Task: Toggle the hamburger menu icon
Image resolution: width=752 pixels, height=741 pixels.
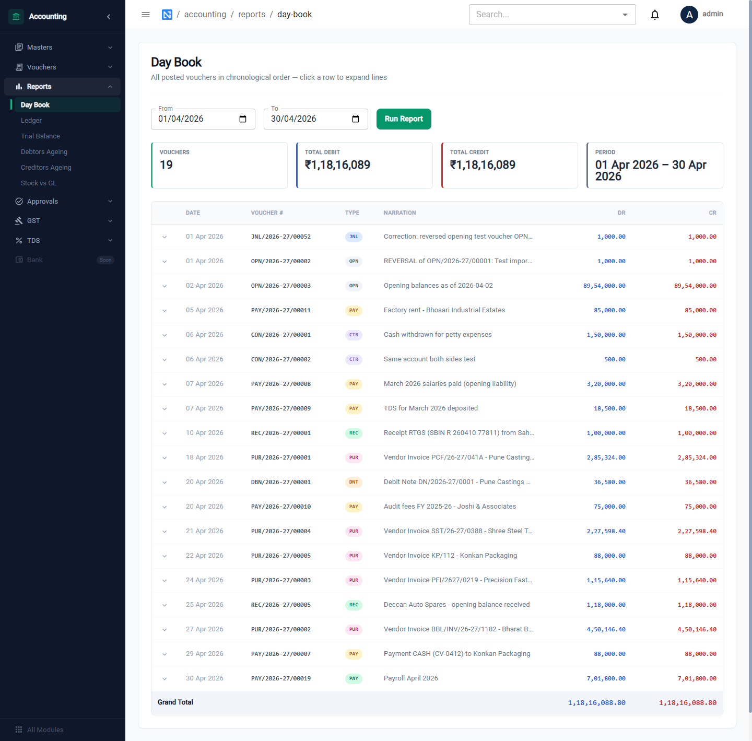Action: 146,15
